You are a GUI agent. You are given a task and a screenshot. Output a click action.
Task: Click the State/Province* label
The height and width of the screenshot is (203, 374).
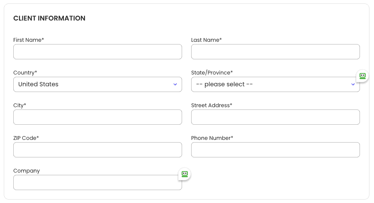coord(212,73)
